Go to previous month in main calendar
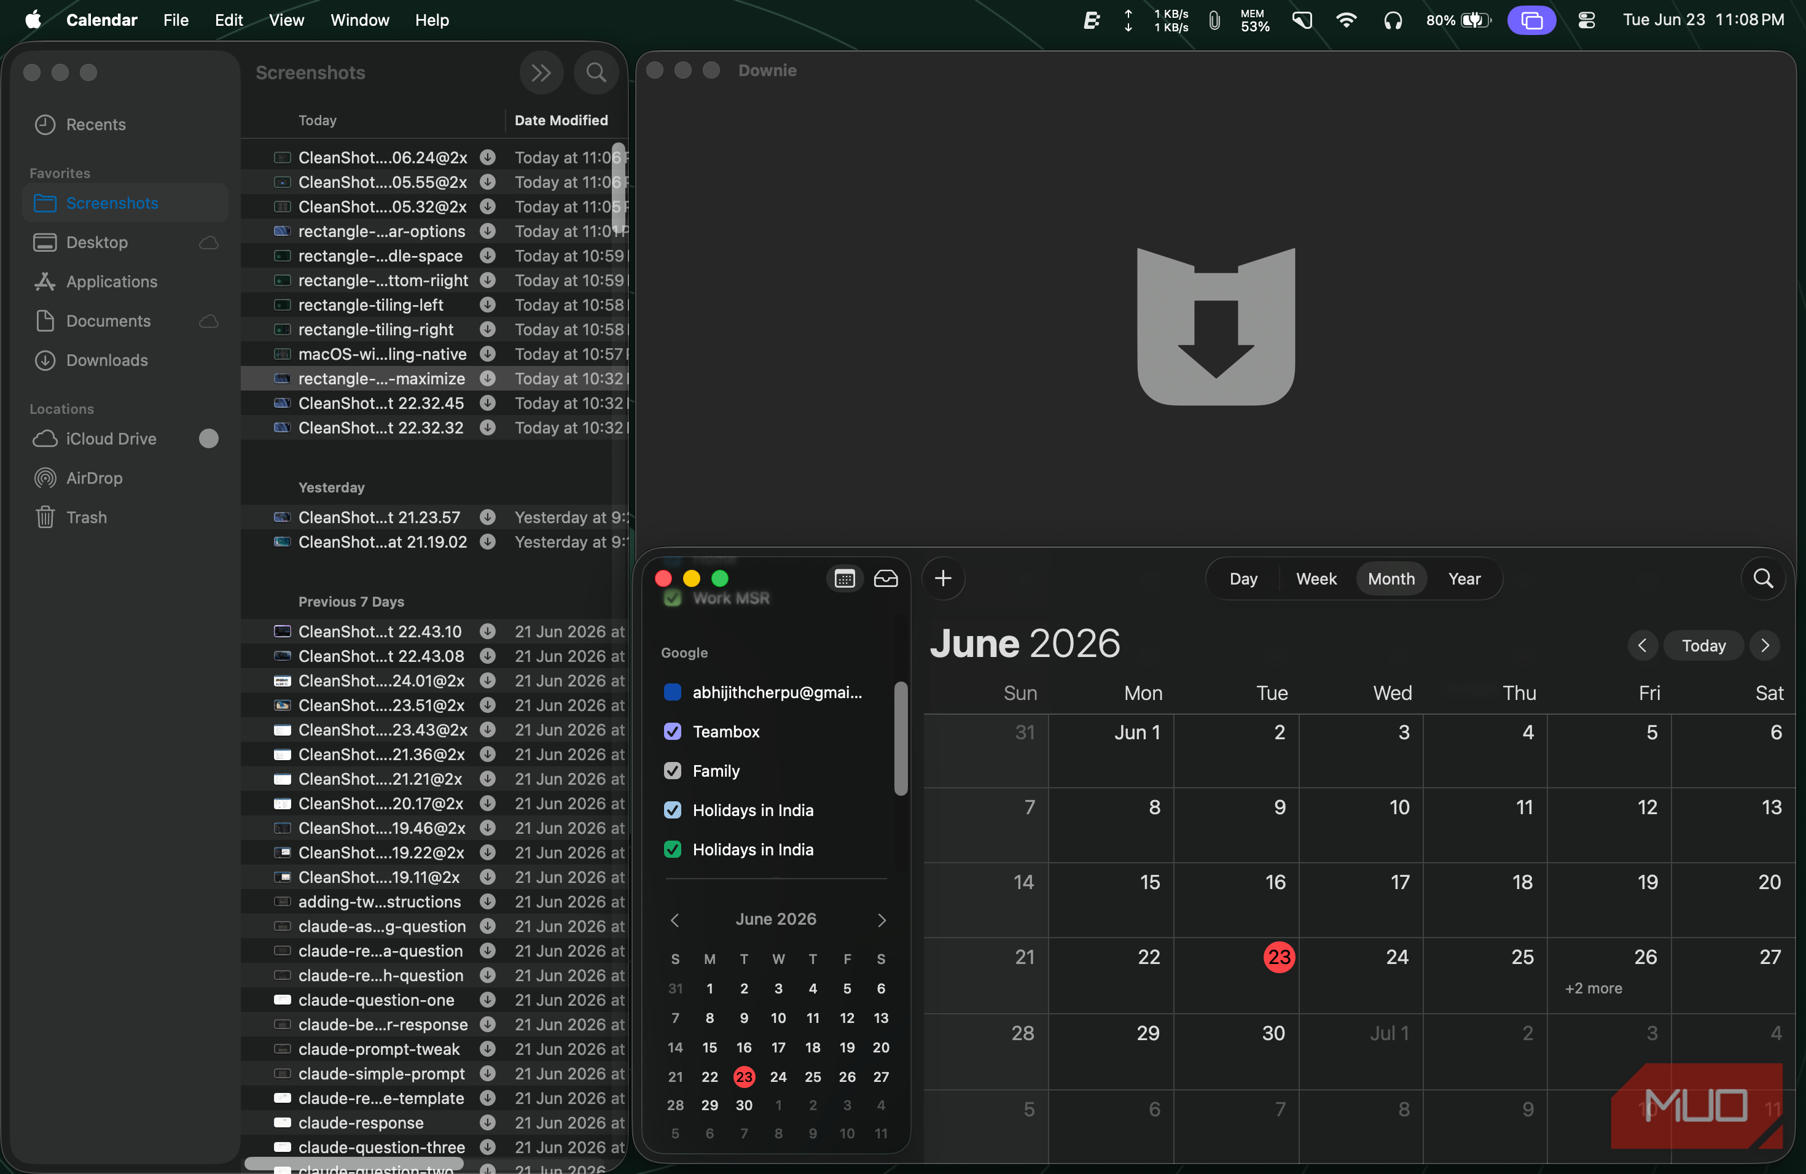 point(1642,645)
